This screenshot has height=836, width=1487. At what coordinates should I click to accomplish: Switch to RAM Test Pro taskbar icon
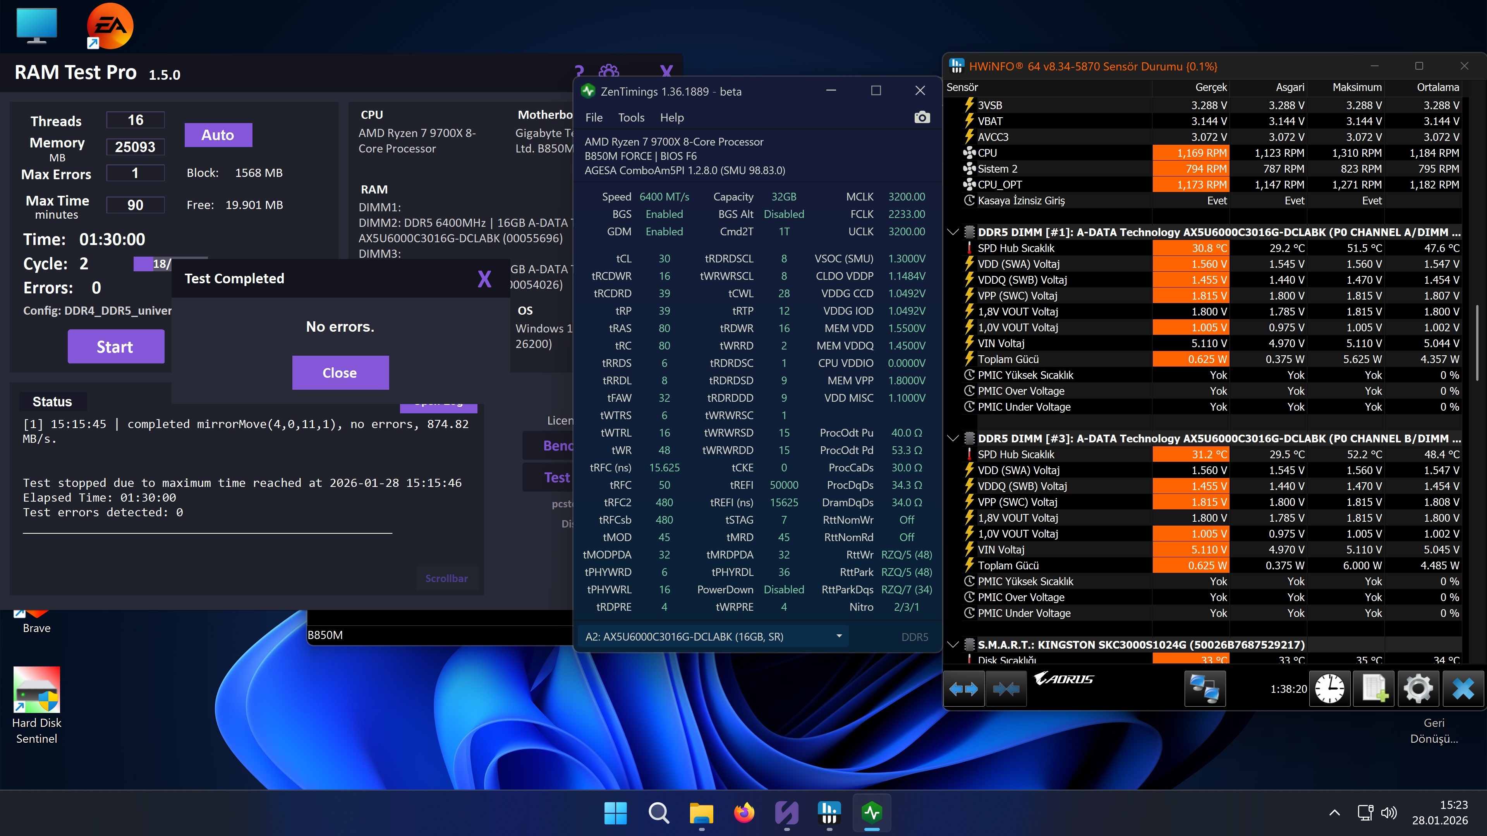click(787, 814)
